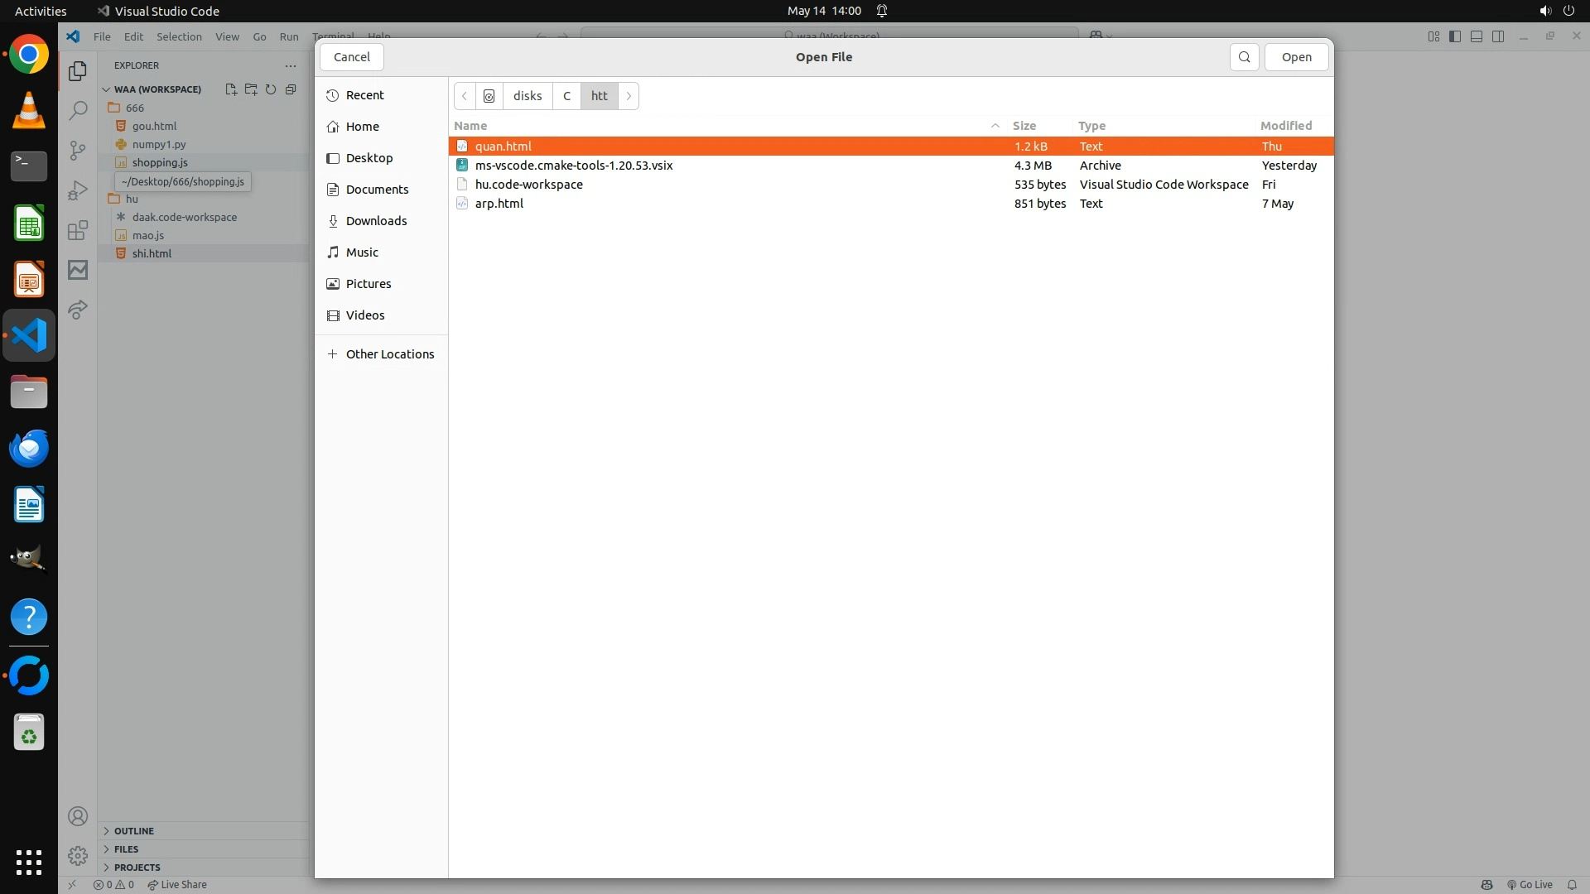Open Other Locations in the sidebar
Viewport: 1590px width, 894px height.
pyautogui.click(x=389, y=354)
